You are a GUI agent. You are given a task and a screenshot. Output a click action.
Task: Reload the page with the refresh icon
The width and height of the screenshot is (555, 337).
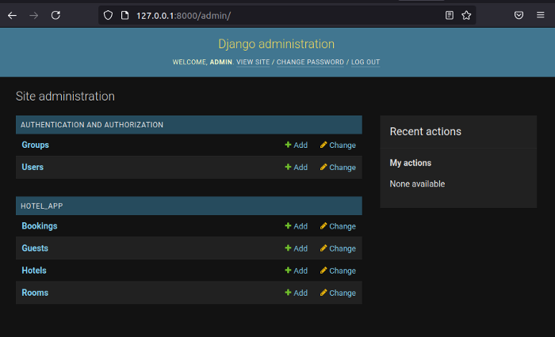click(55, 15)
